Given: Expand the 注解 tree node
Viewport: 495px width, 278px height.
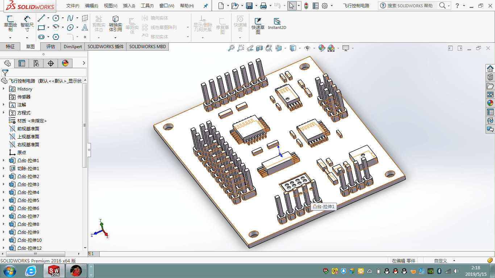Looking at the screenshot, I should 4,105.
